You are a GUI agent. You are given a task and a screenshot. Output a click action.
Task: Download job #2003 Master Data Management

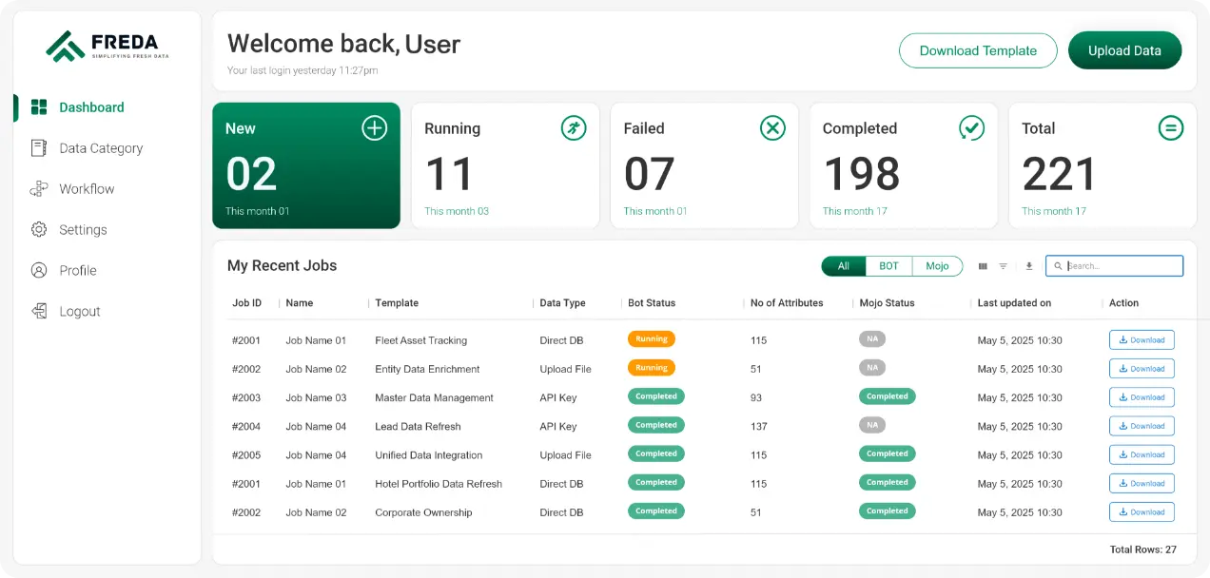[1142, 397]
